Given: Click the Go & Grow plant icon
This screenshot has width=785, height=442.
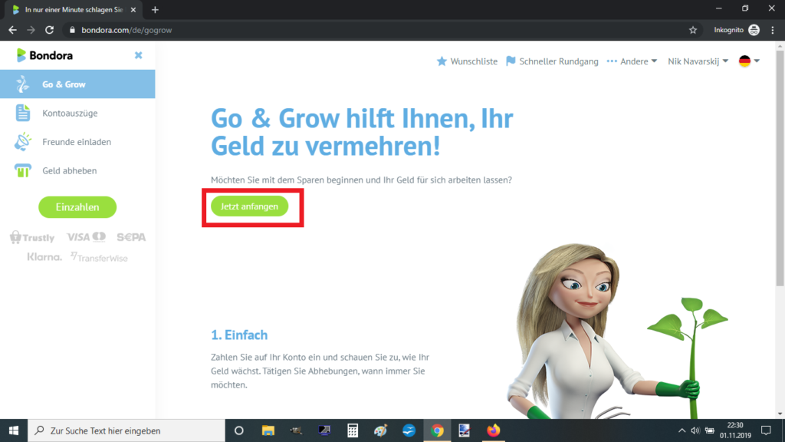Looking at the screenshot, I should (22, 84).
